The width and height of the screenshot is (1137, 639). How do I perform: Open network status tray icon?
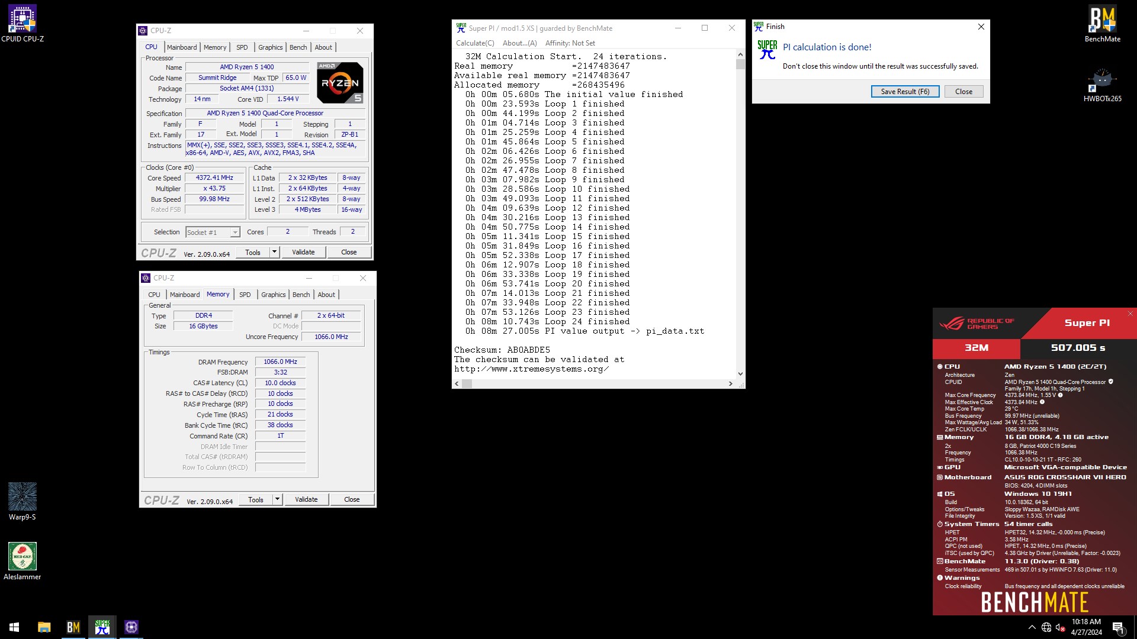[1046, 627]
